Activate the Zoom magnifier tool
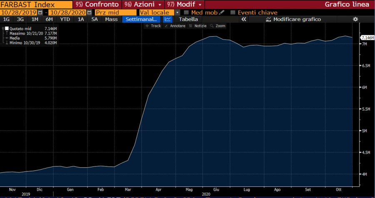 (x=217, y=26)
